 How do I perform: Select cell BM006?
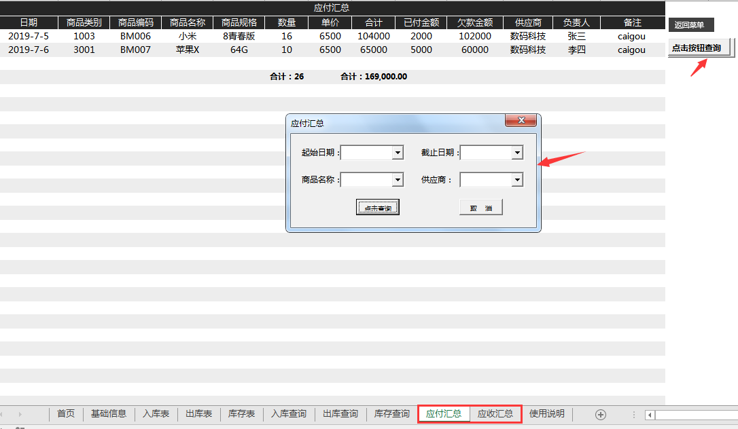click(135, 36)
